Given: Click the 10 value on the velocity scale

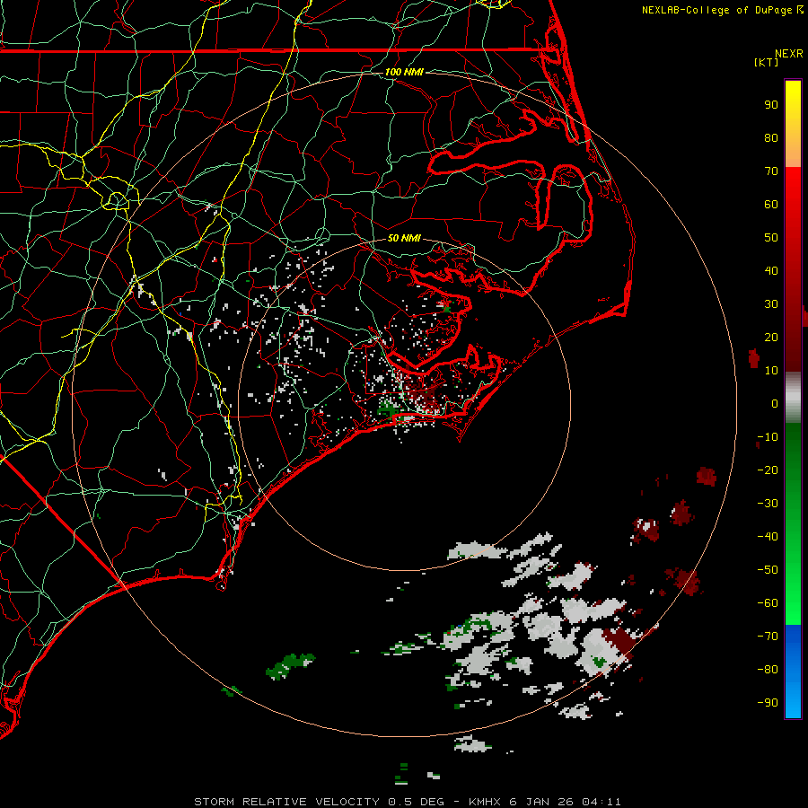Looking at the screenshot, I should [x=771, y=371].
